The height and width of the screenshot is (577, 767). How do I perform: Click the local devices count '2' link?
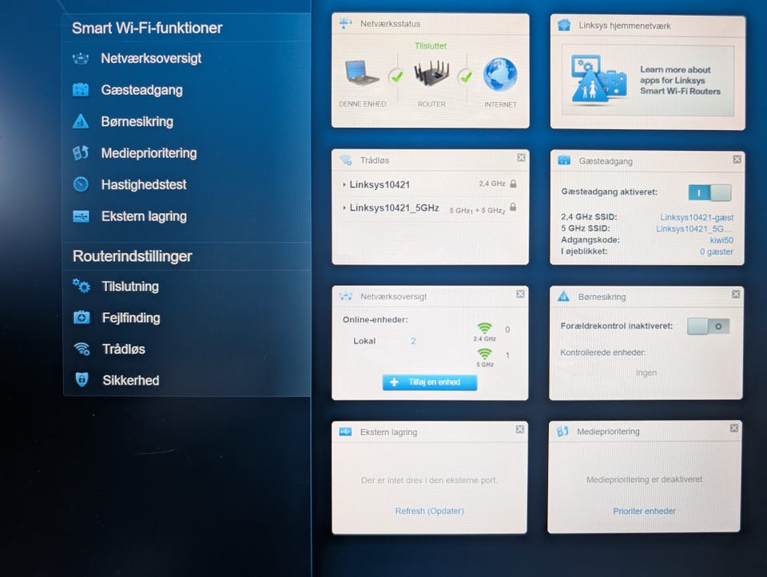413,341
